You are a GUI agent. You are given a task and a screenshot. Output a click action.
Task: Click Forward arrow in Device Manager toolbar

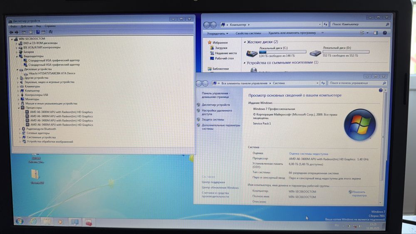[17, 32]
